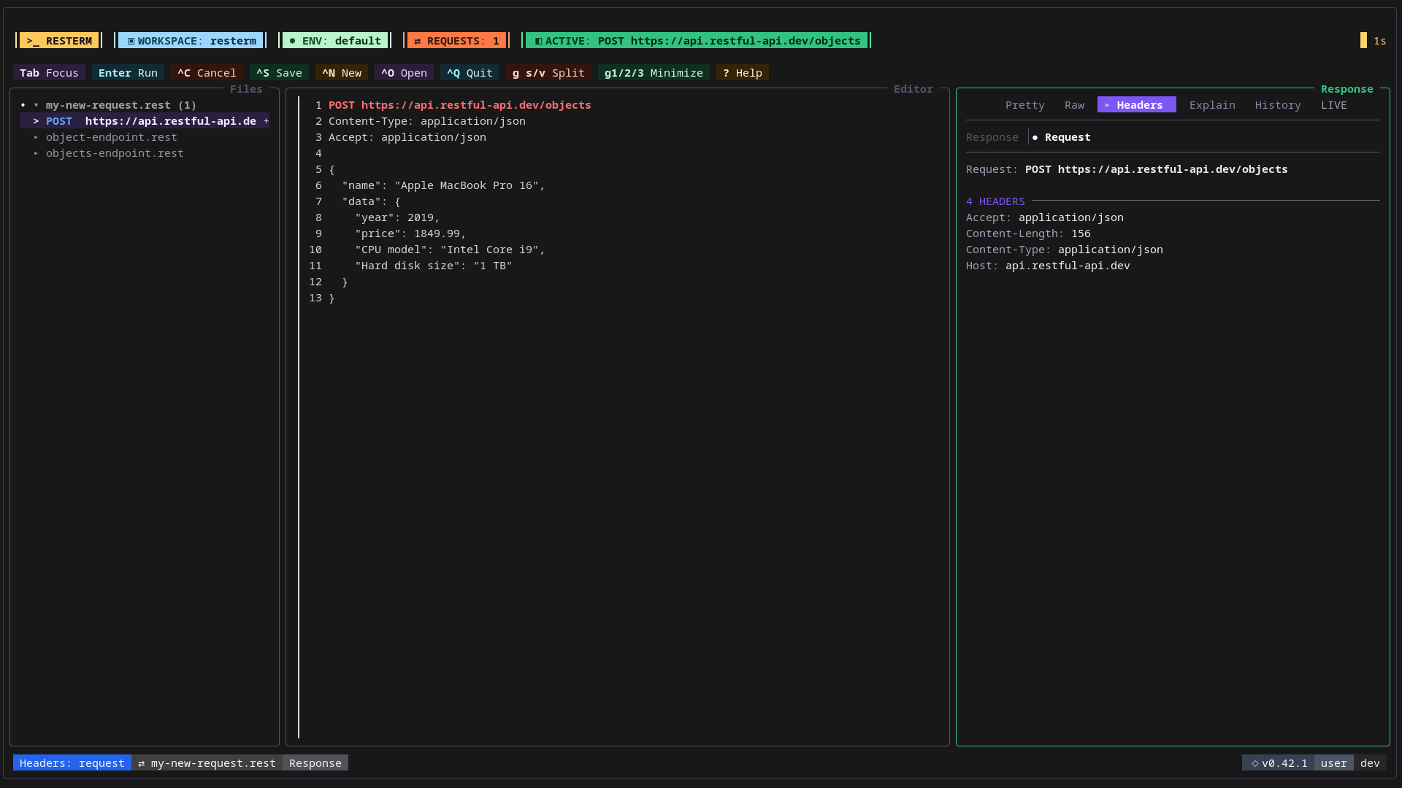Open object-endpoint.rest file

click(x=112, y=137)
